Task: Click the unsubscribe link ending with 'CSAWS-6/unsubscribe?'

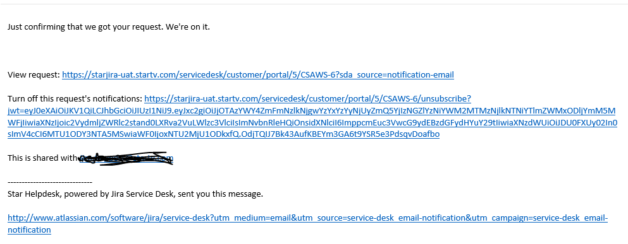Action: pyautogui.click(x=307, y=98)
